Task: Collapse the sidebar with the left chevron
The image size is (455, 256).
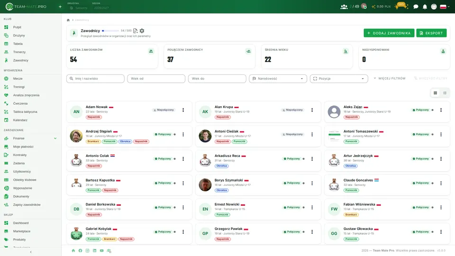Action: (x=31, y=252)
